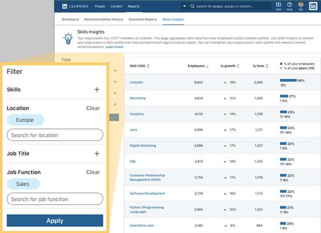Screen dimensions: 321x233
Task: Click 1y hires value 2,559
Action: [258, 82]
